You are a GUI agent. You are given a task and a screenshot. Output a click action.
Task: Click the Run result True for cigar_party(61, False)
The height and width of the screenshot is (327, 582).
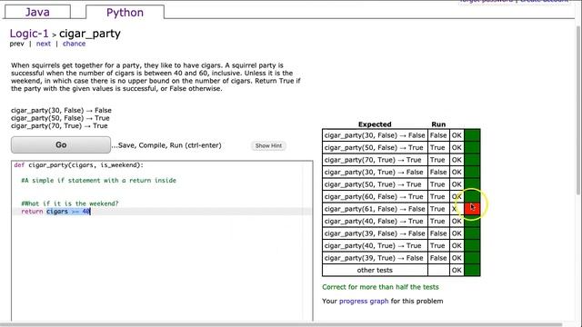click(437, 209)
